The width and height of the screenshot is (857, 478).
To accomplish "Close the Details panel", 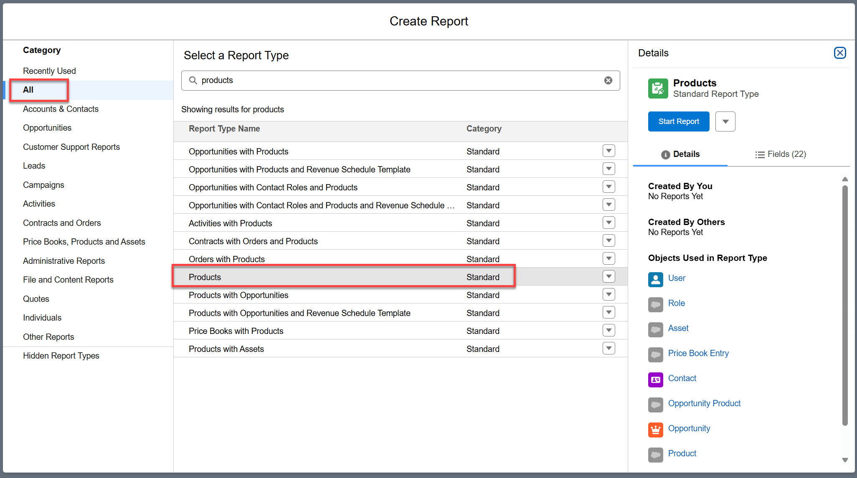I will point(840,53).
